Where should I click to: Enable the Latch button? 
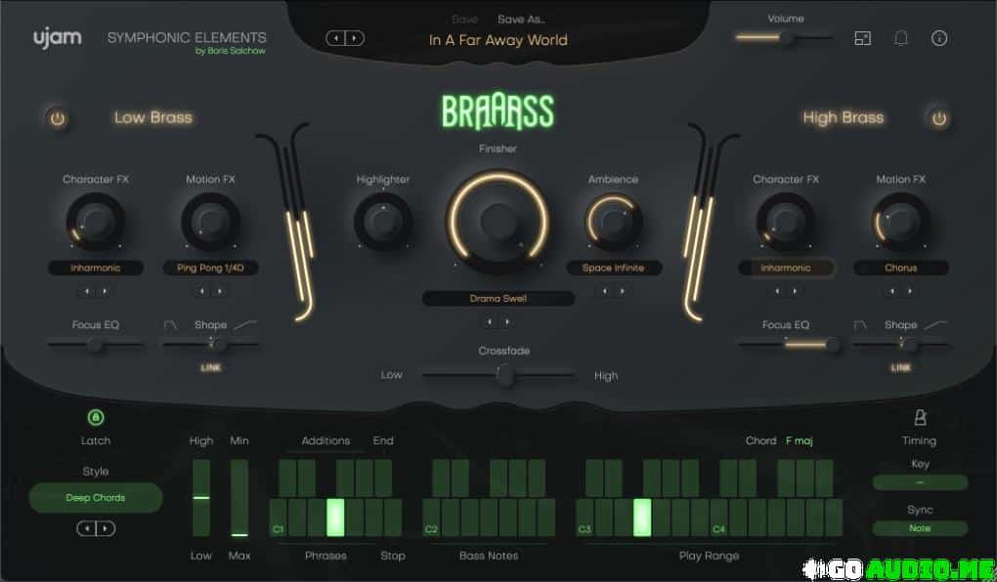(x=95, y=418)
